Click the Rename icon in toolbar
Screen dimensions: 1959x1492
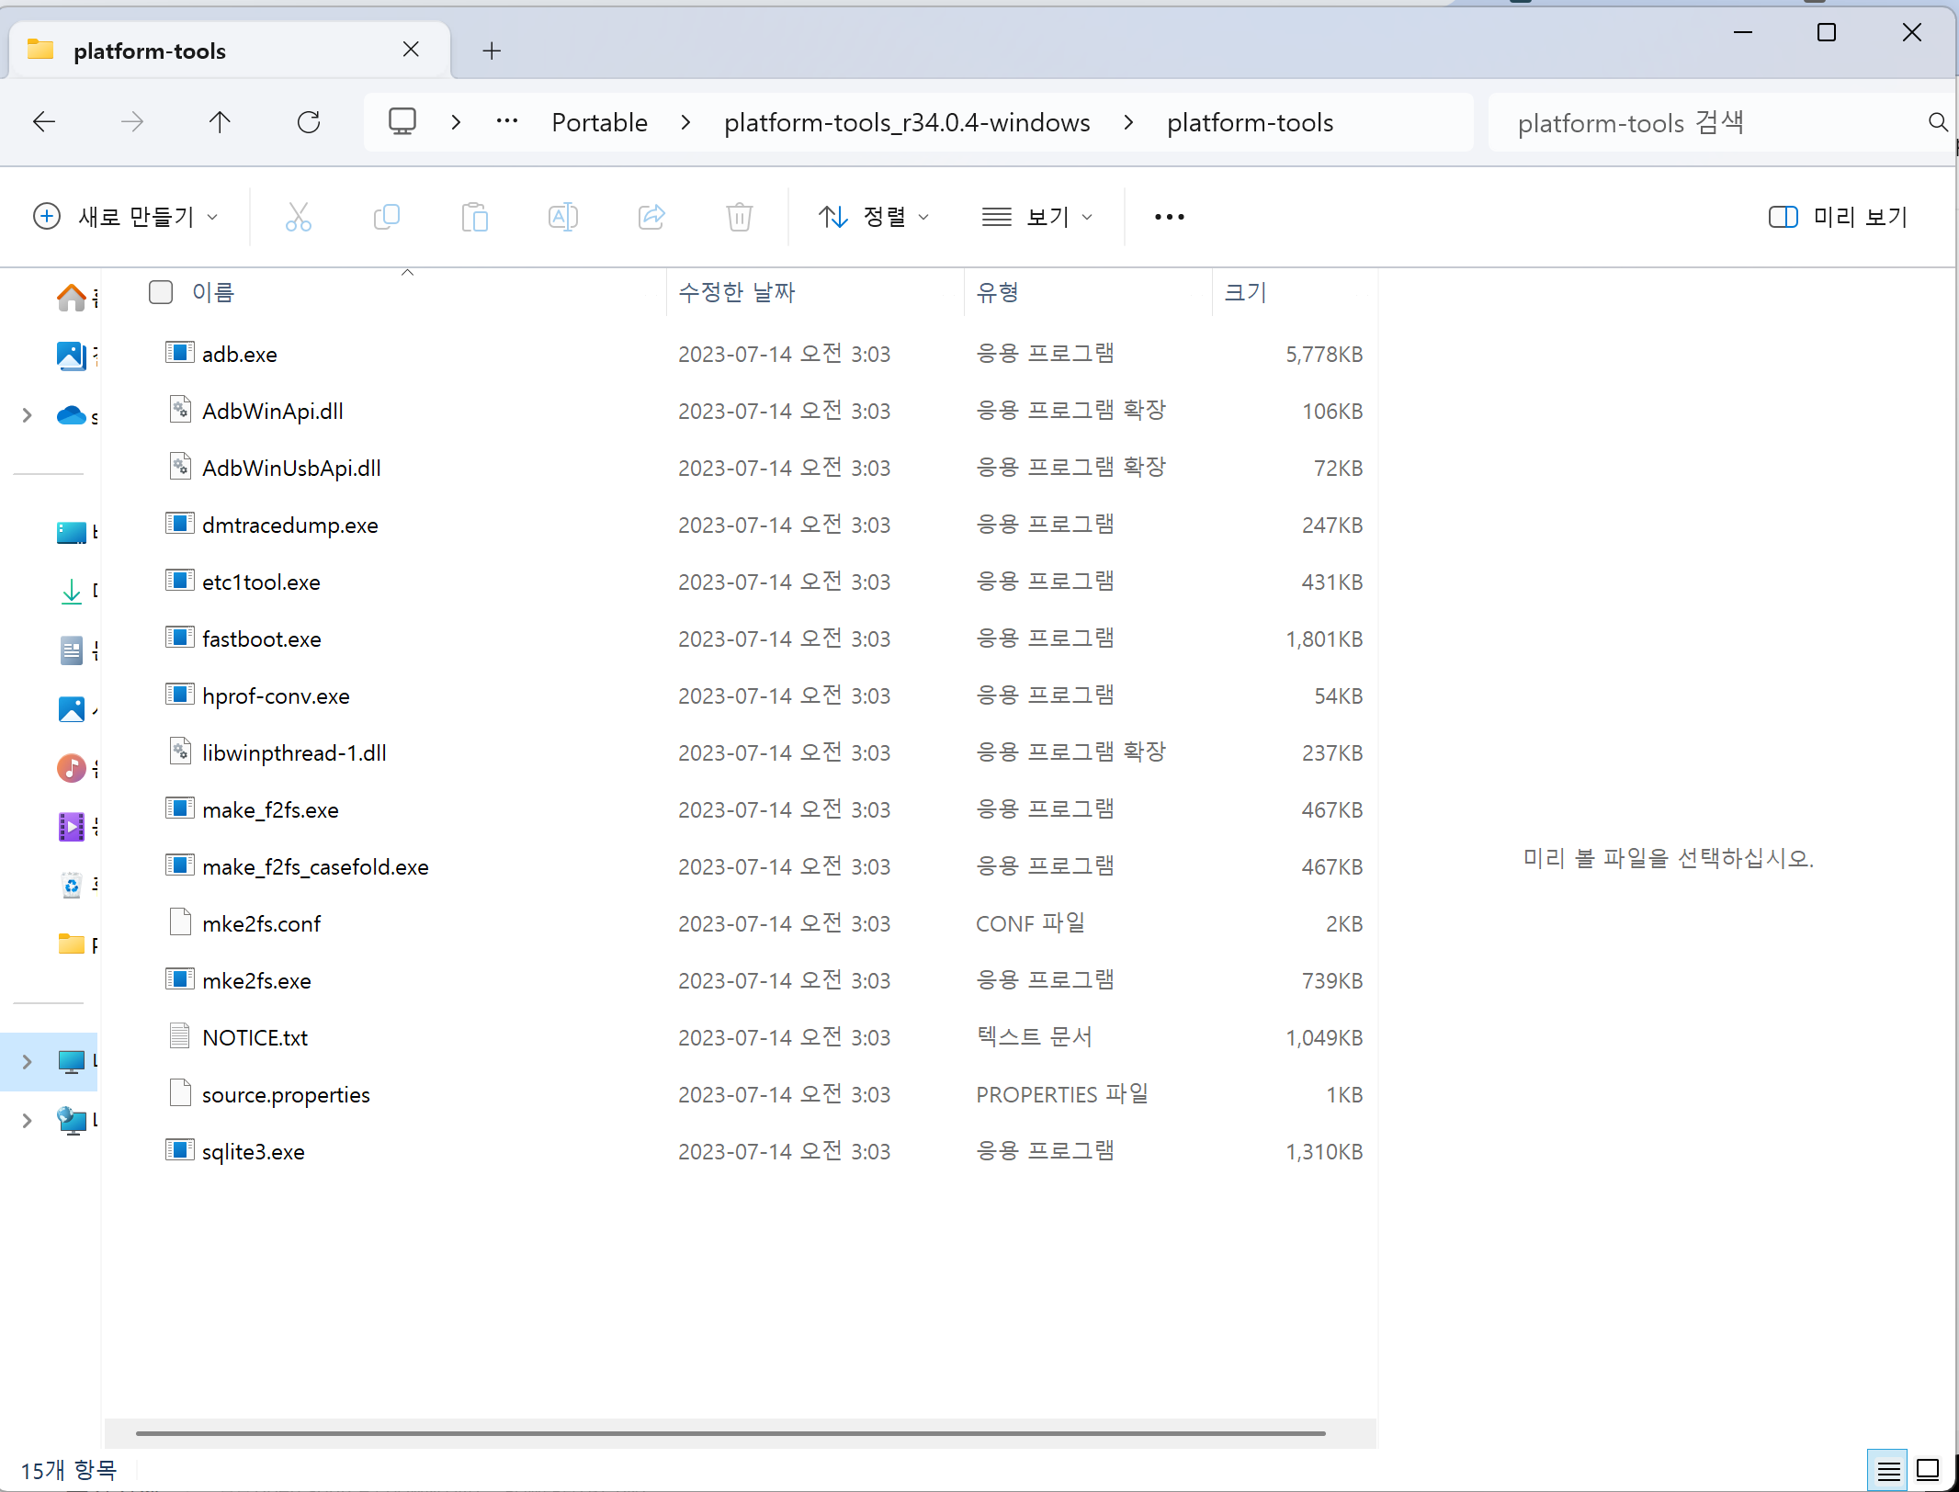562,217
